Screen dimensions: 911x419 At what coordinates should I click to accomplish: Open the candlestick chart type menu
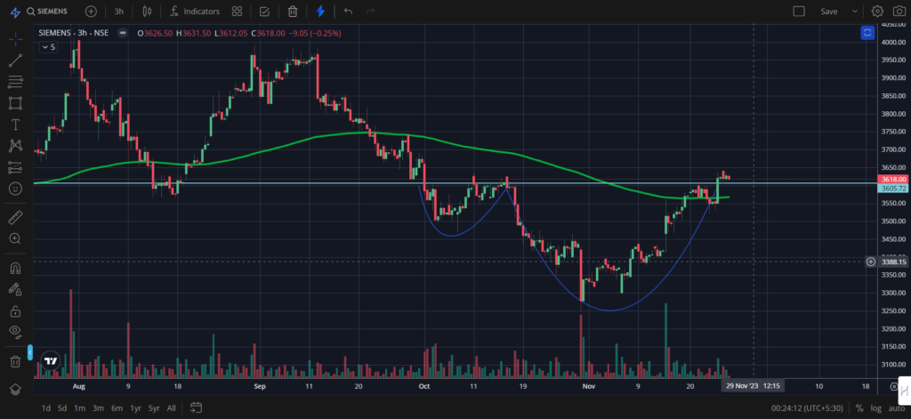pos(147,11)
